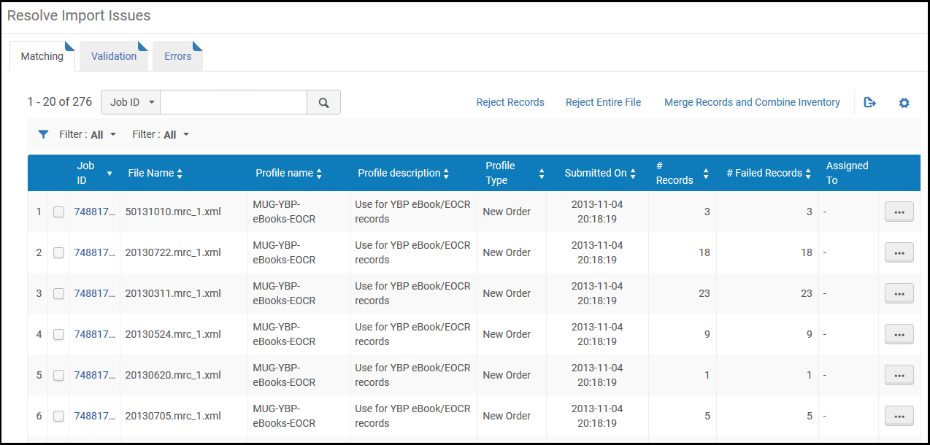Click file name 20130705.mrc_1.xml
The image size is (930, 445).
[x=173, y=416]
